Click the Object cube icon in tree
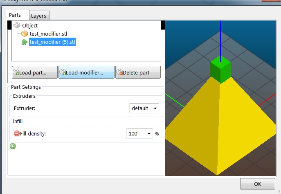Image resolution: width=281 pixels, height=194 pixels. click(x=17, y=25)
